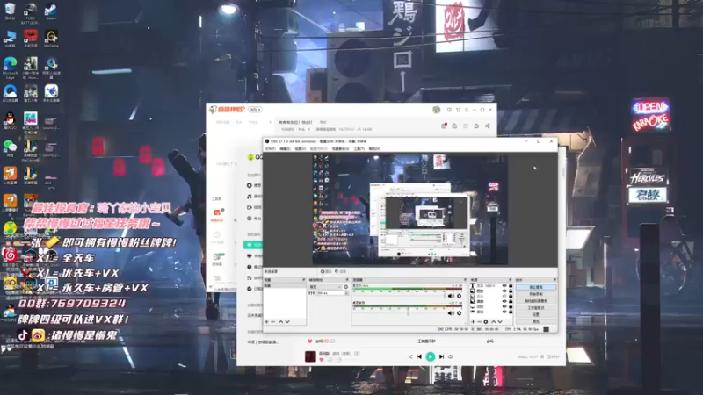Click the user avatar in live companion title bar
Image resolution: width=703 pixels, height=395 pixels.
point(436,110)
